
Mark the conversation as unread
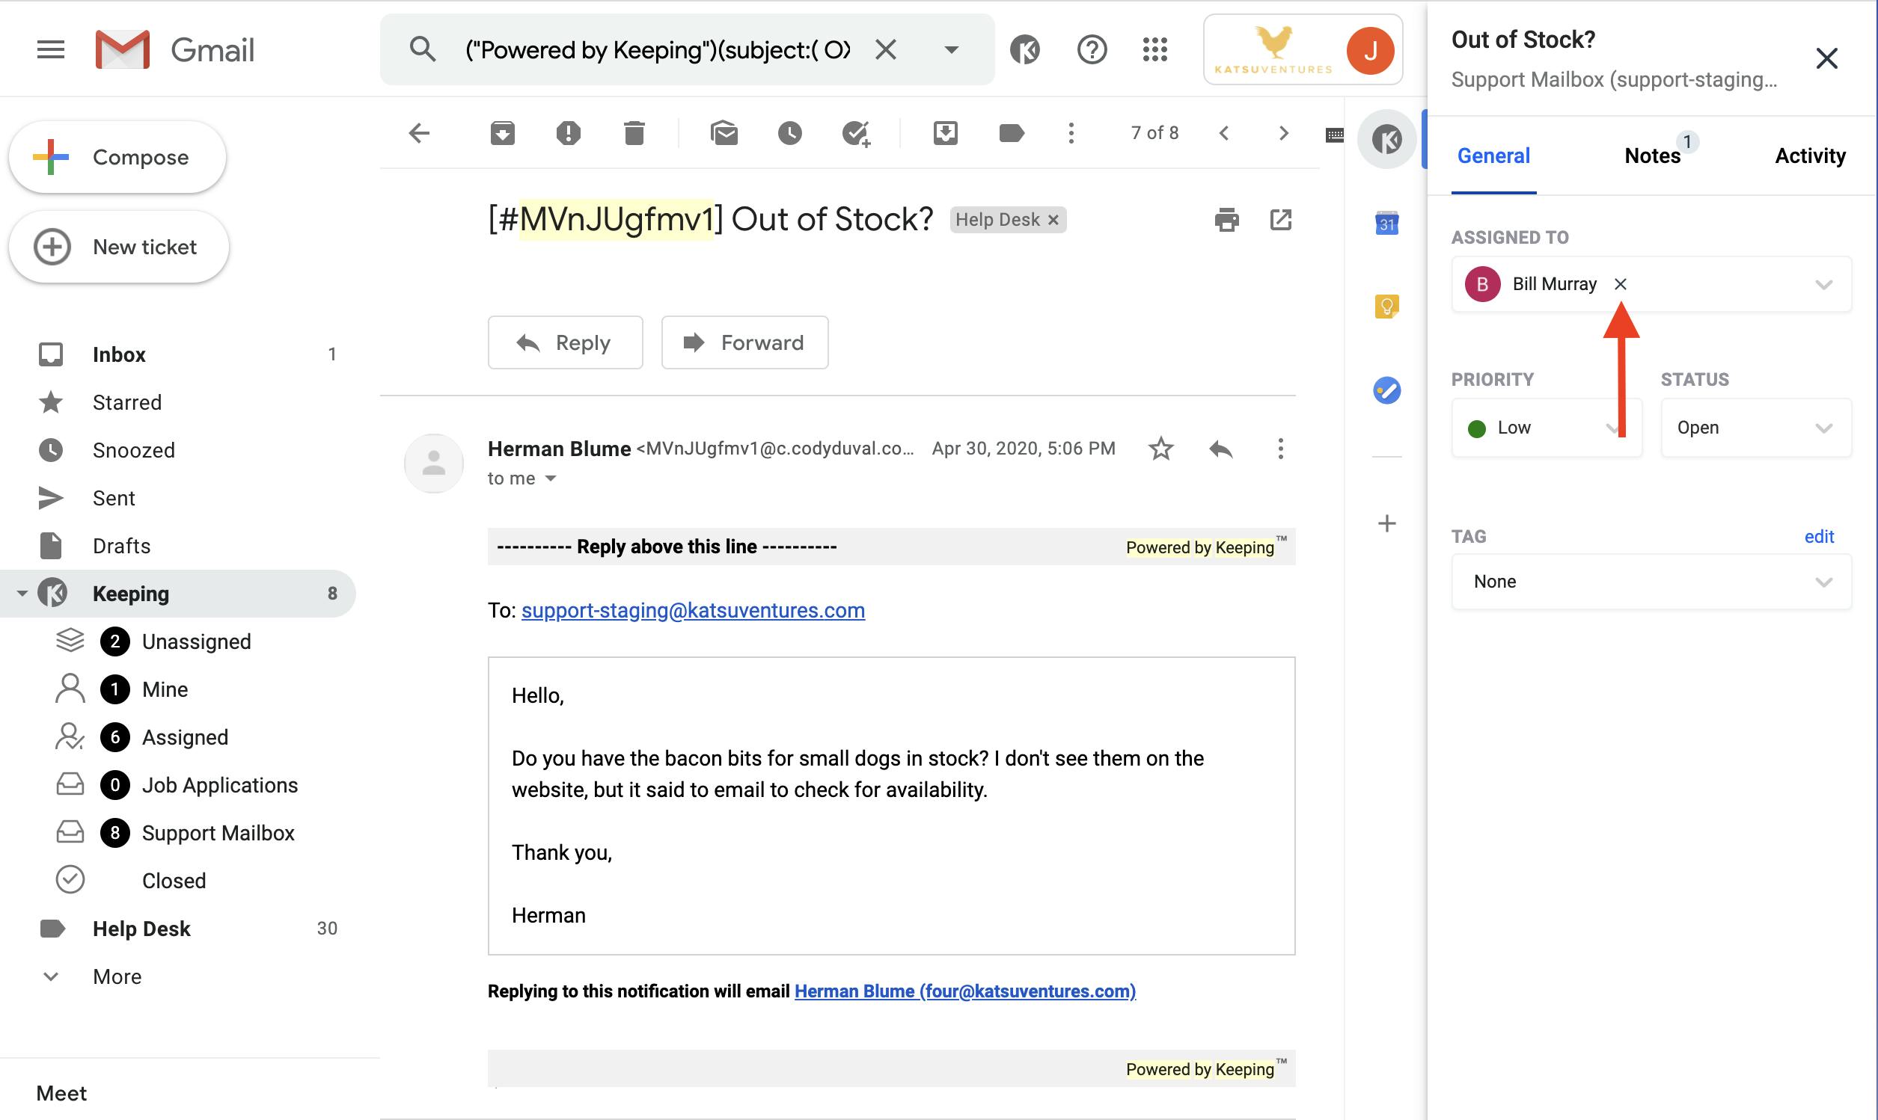pos(724,134)
